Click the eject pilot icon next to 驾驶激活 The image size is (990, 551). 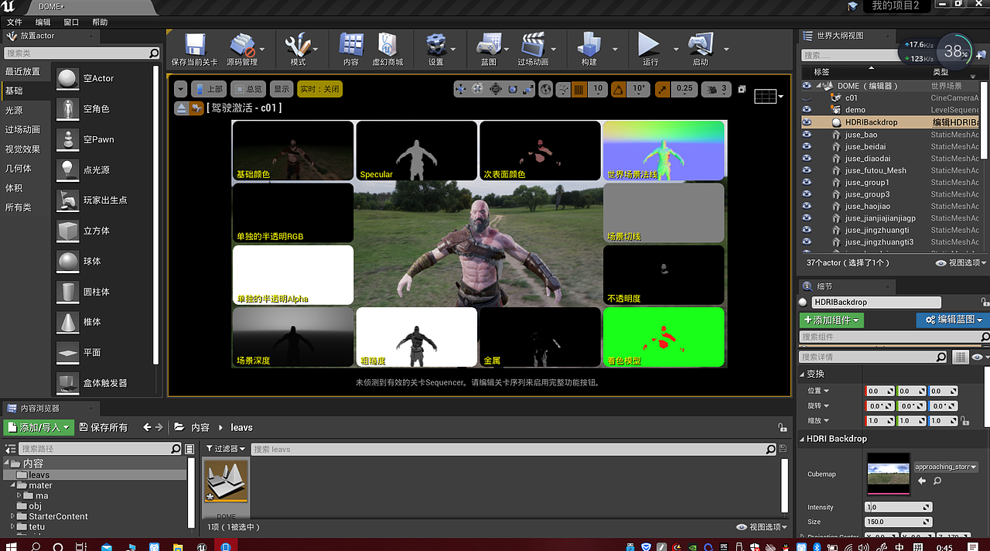(180, 108)
